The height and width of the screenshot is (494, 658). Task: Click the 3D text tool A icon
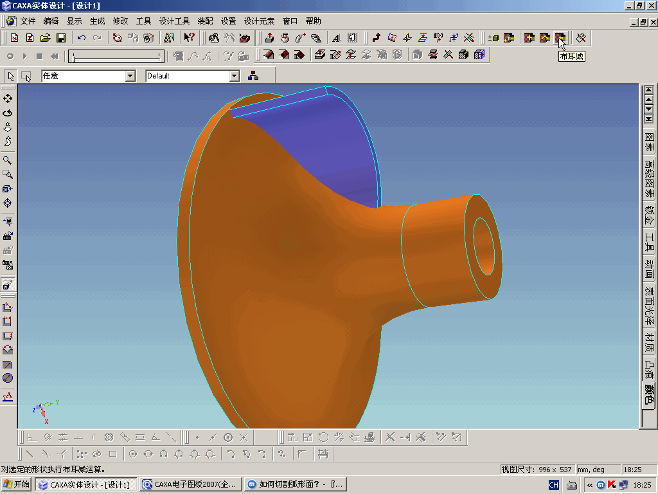[336, 38]
